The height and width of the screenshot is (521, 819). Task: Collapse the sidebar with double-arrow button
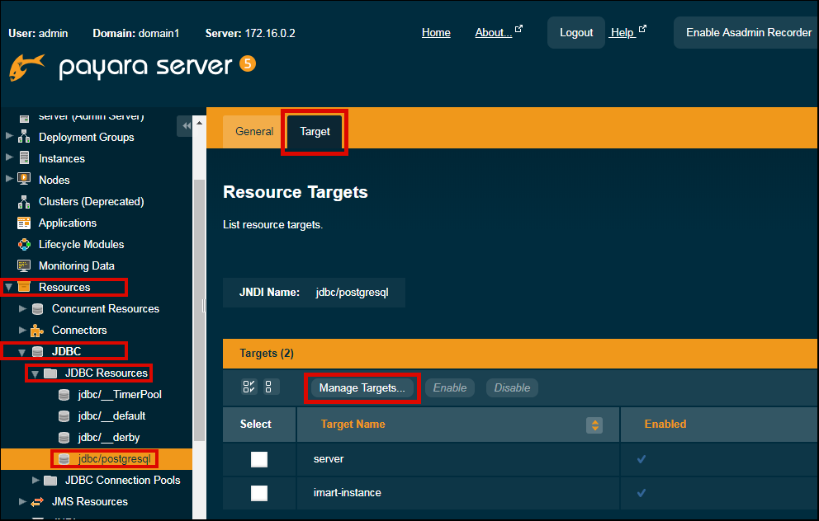coord(186,125)
